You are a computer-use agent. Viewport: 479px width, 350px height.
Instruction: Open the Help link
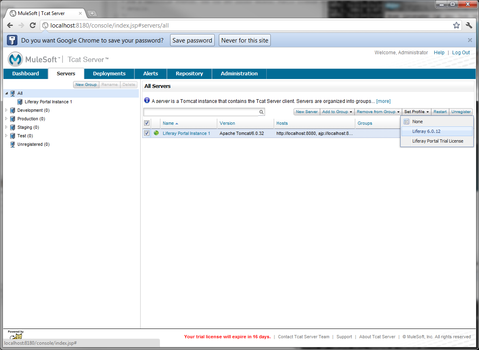click(x=439, y=53)
